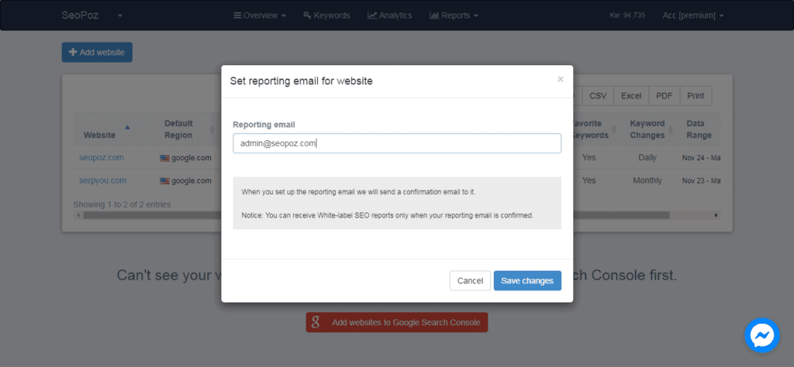
Task: Click the Reporting email input field
Action: pyautogui.click(x=397, y=143)
